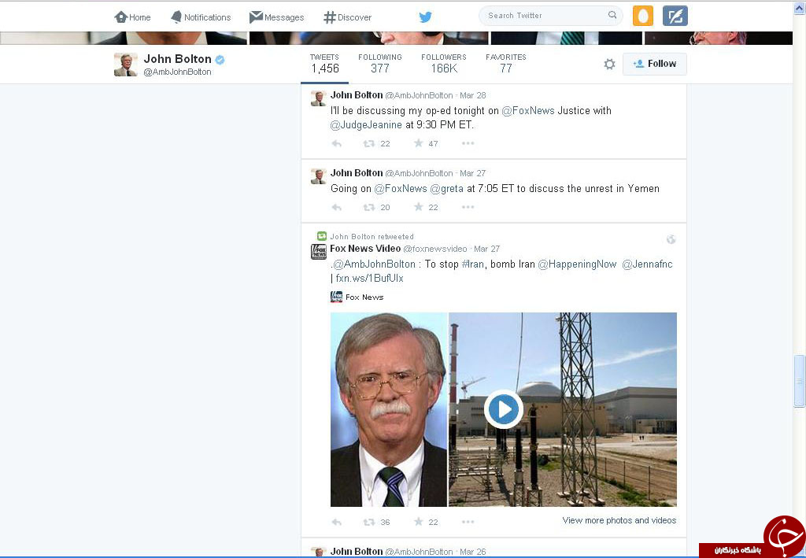Click avatar on the Mar 28 tweet
Viewport: 806px width, 558px height.
[x=319, y=98]
